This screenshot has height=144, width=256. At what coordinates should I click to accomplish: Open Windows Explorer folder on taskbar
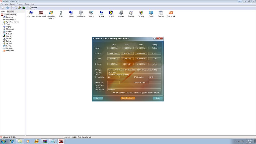coord(20,141)
